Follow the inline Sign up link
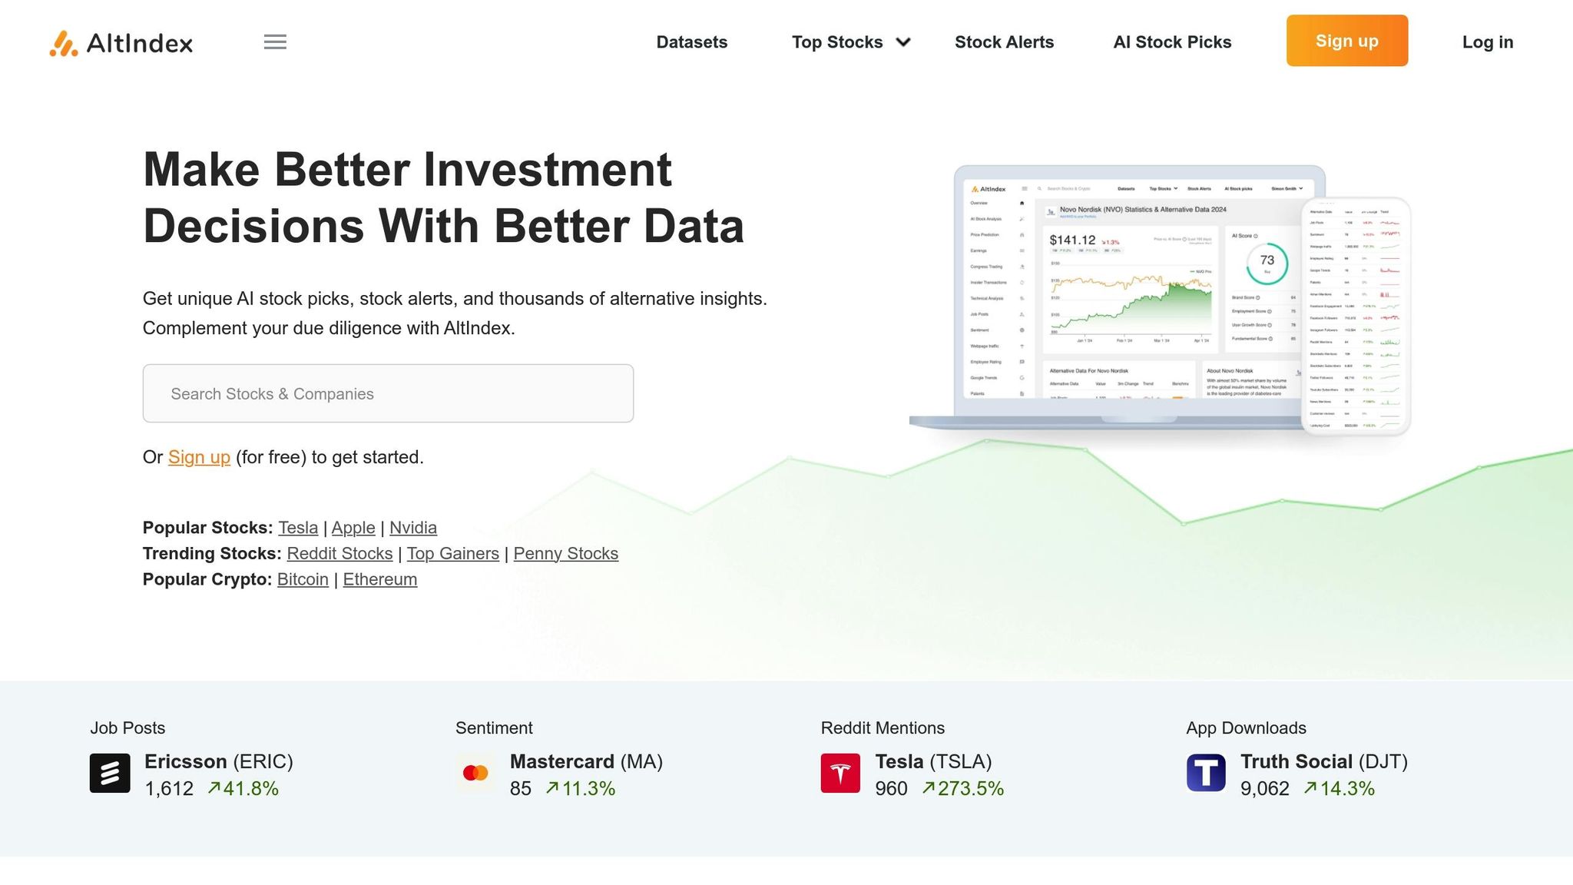 [199, 457]
